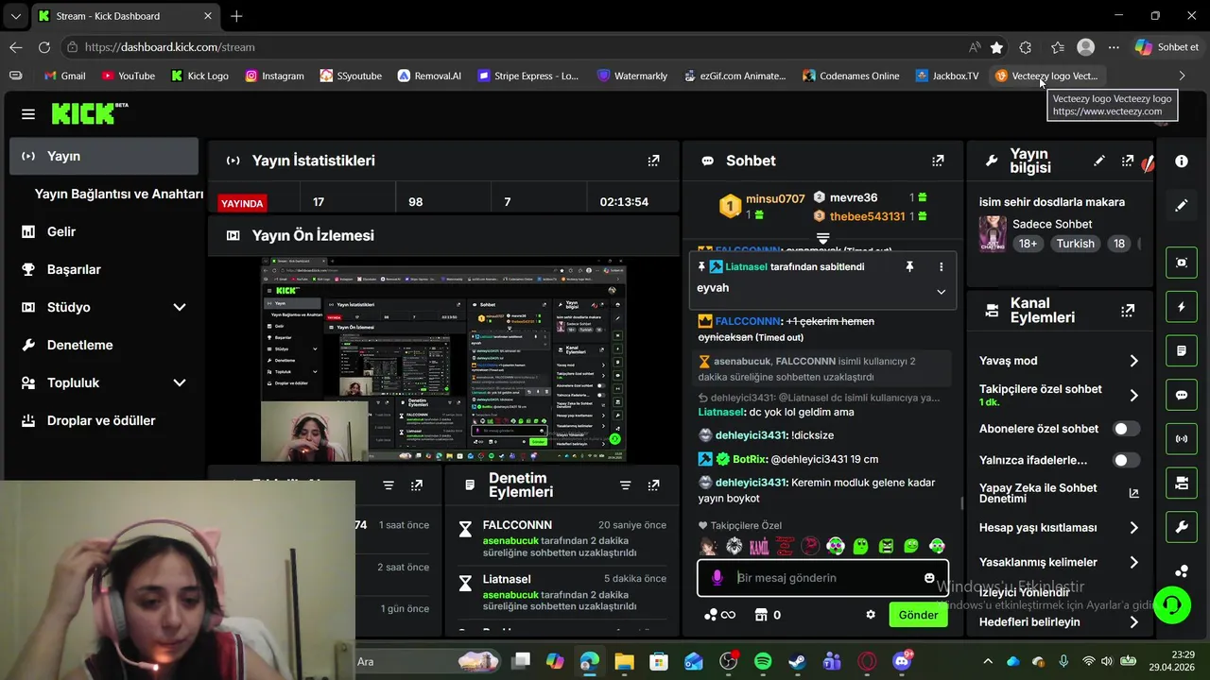
Task: Click the Bir mesaj gönderin input
Action: point(822,578)
